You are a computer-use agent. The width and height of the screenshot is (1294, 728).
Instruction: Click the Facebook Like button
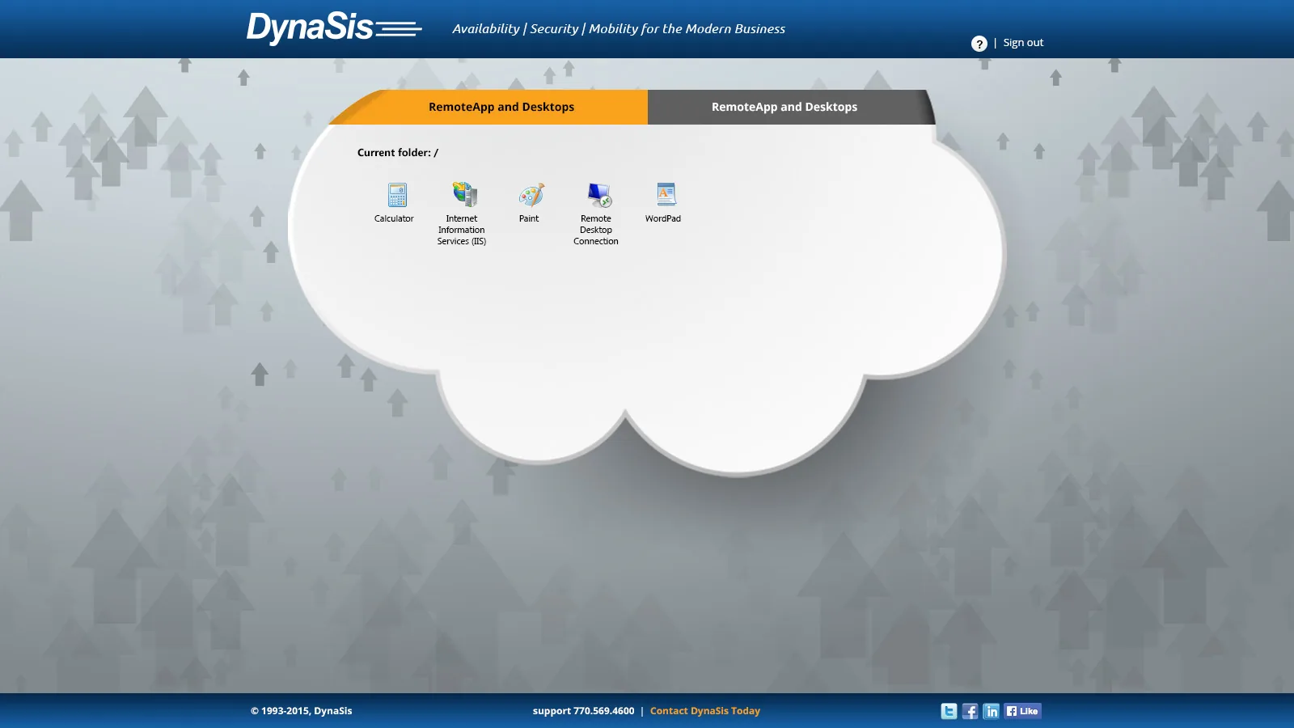[1022, 711]
